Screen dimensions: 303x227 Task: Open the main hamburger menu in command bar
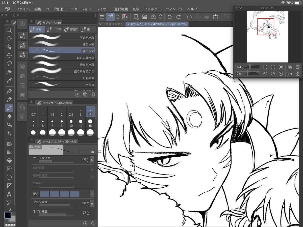click(x=102, y=17)
